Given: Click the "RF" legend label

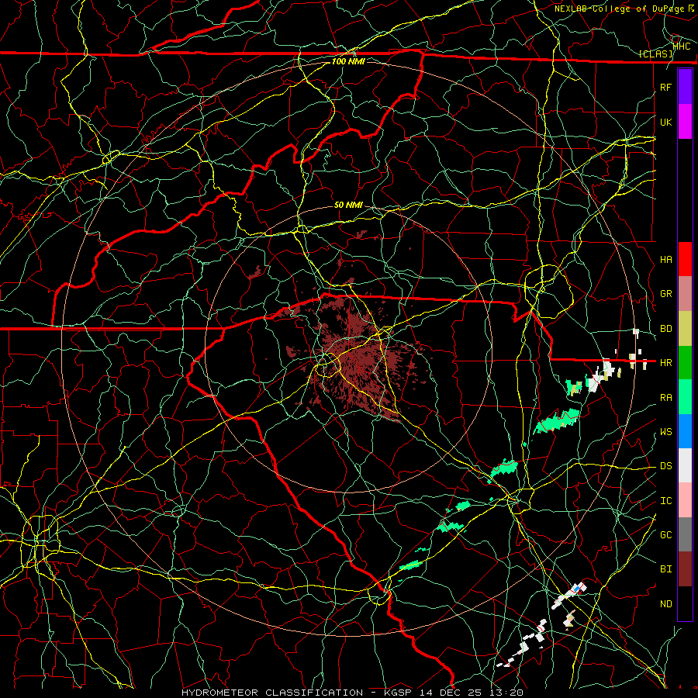Looking at the screenshot, I should (x=665, y=87).
